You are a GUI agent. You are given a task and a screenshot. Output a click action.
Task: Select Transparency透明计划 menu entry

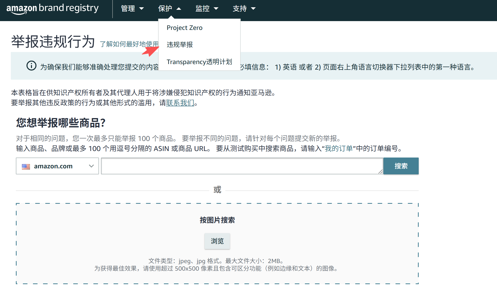199,62
